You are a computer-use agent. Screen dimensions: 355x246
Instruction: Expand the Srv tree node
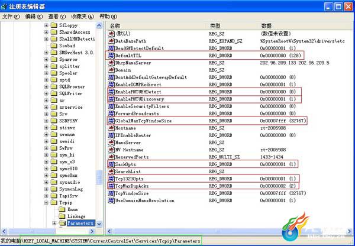(x=46, y=114)
